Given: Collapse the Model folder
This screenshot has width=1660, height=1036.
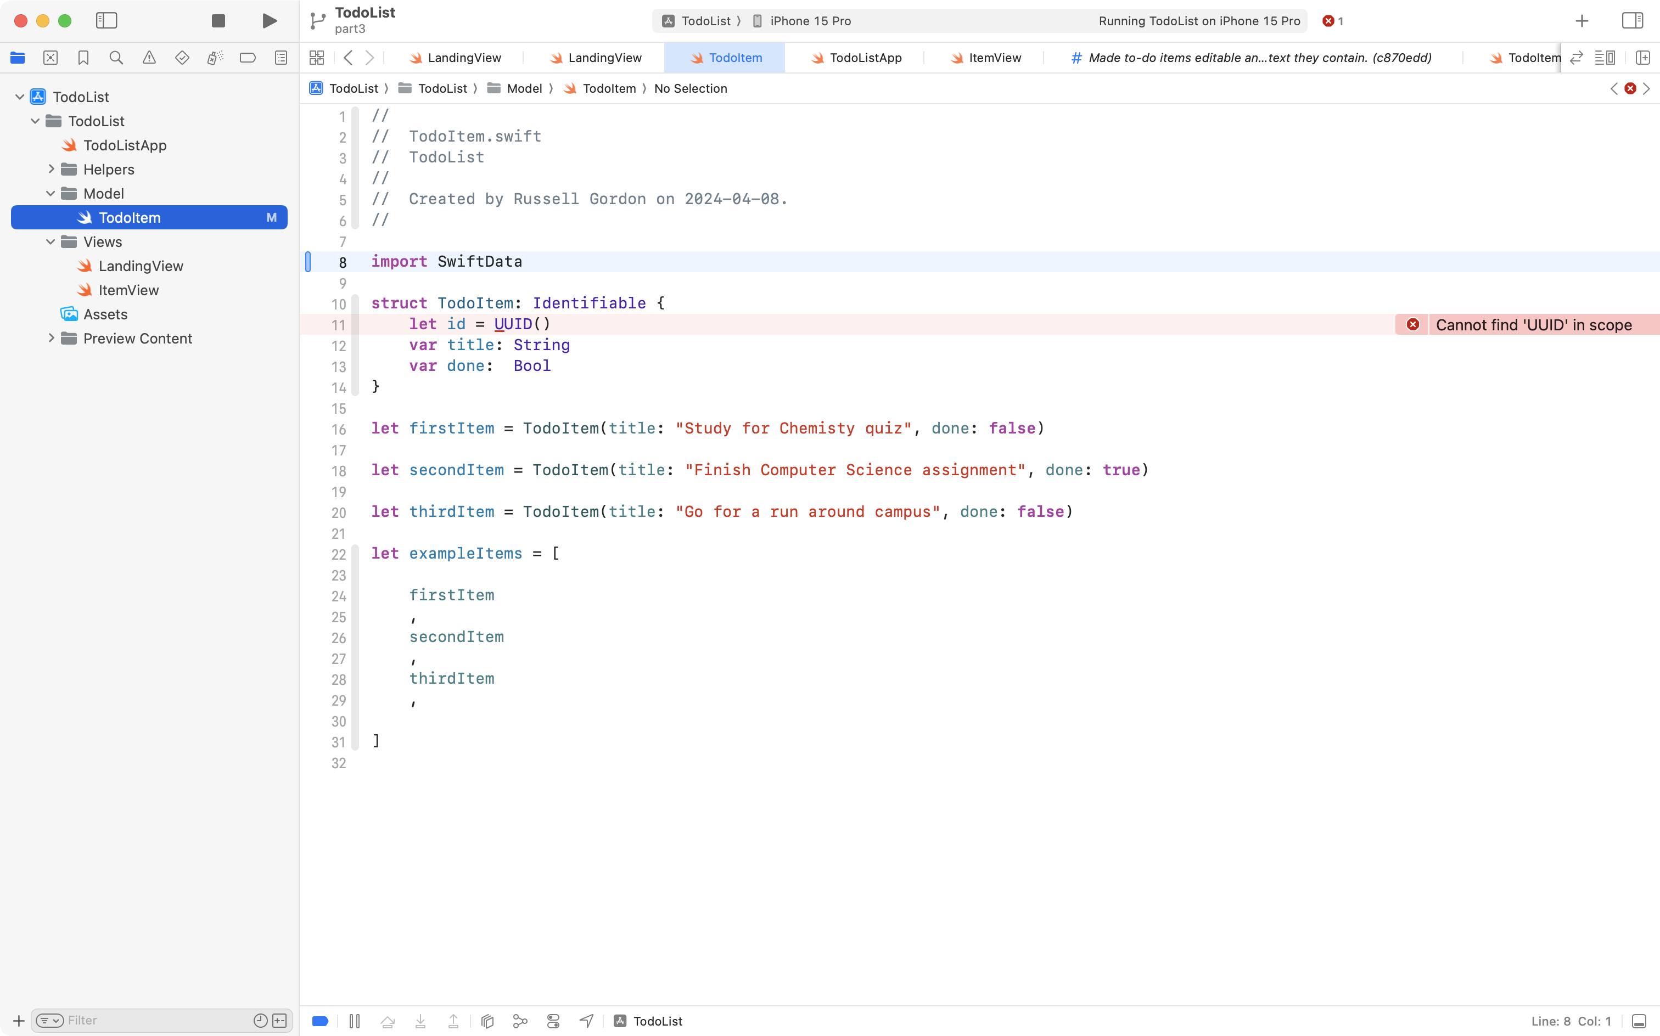Looking at the screenshot, I should (49, 193).
